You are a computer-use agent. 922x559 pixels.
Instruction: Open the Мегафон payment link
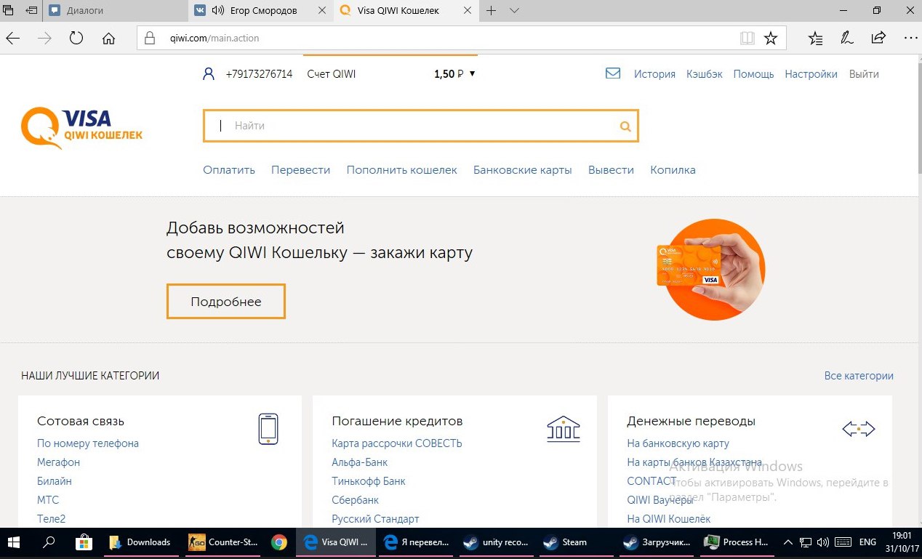tap(59, 462)
